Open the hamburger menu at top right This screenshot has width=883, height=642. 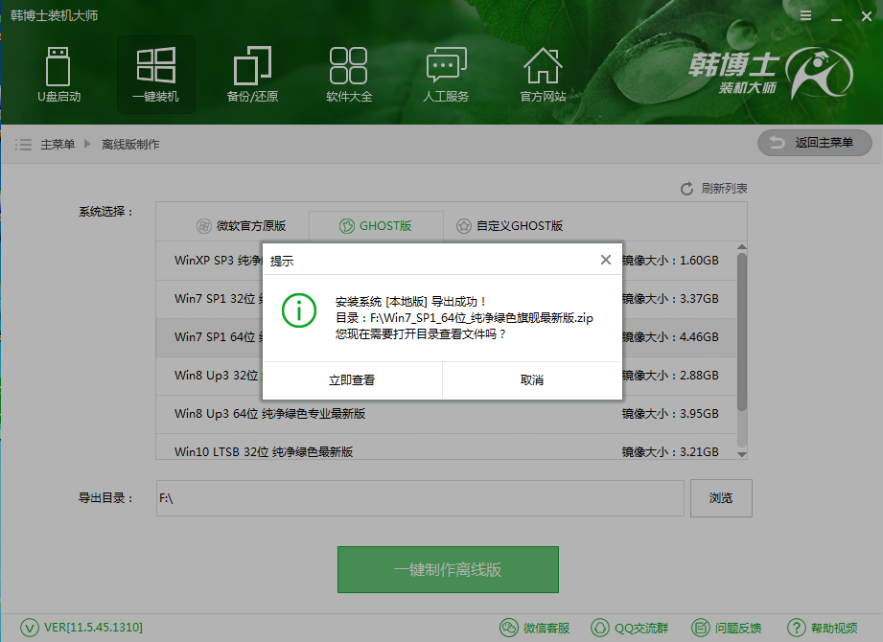pos(805,15)
